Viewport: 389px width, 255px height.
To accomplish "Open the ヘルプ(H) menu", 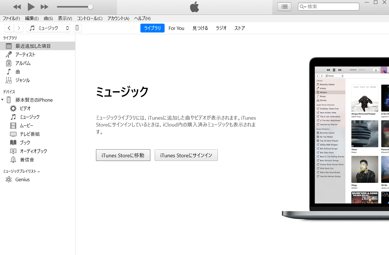I will pos(142,19).
